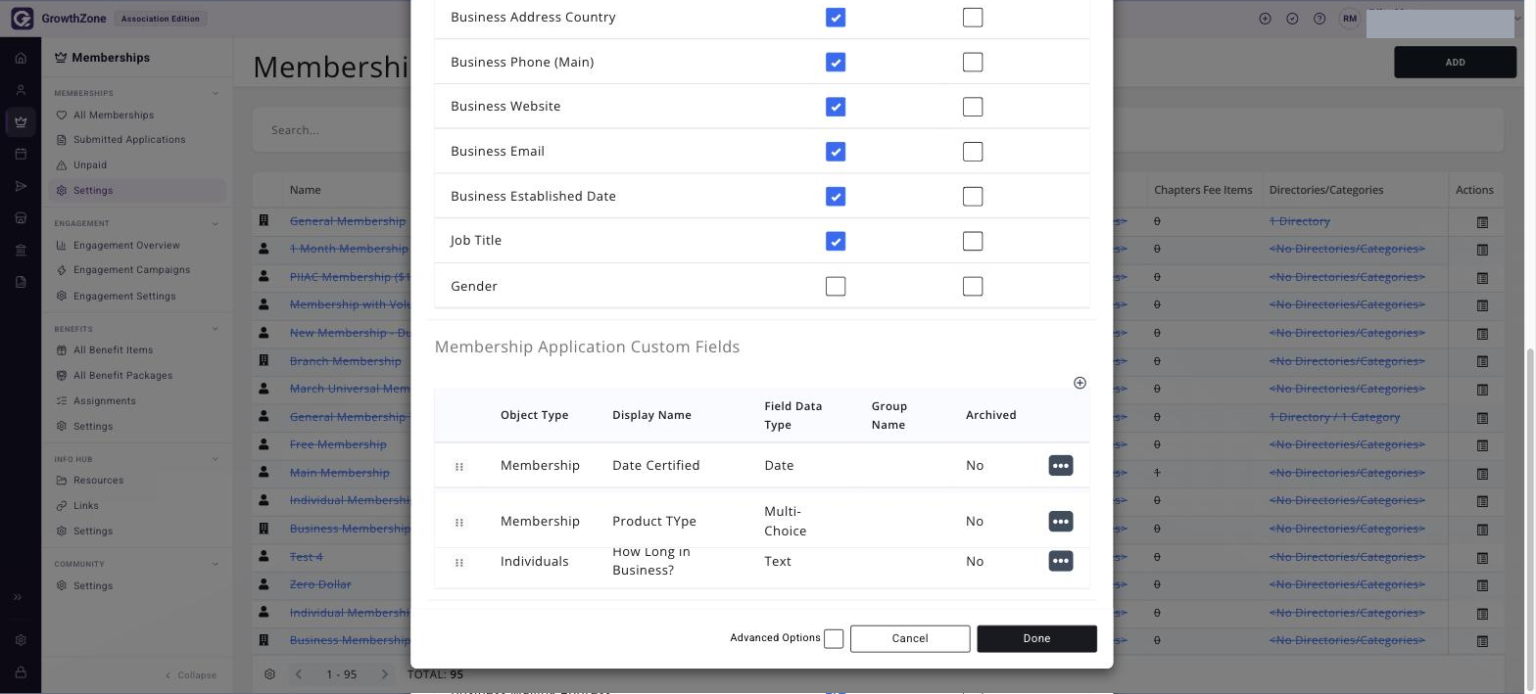Check first checkbox for Gender
This screenshot has width=1536, height=694.
836,287
